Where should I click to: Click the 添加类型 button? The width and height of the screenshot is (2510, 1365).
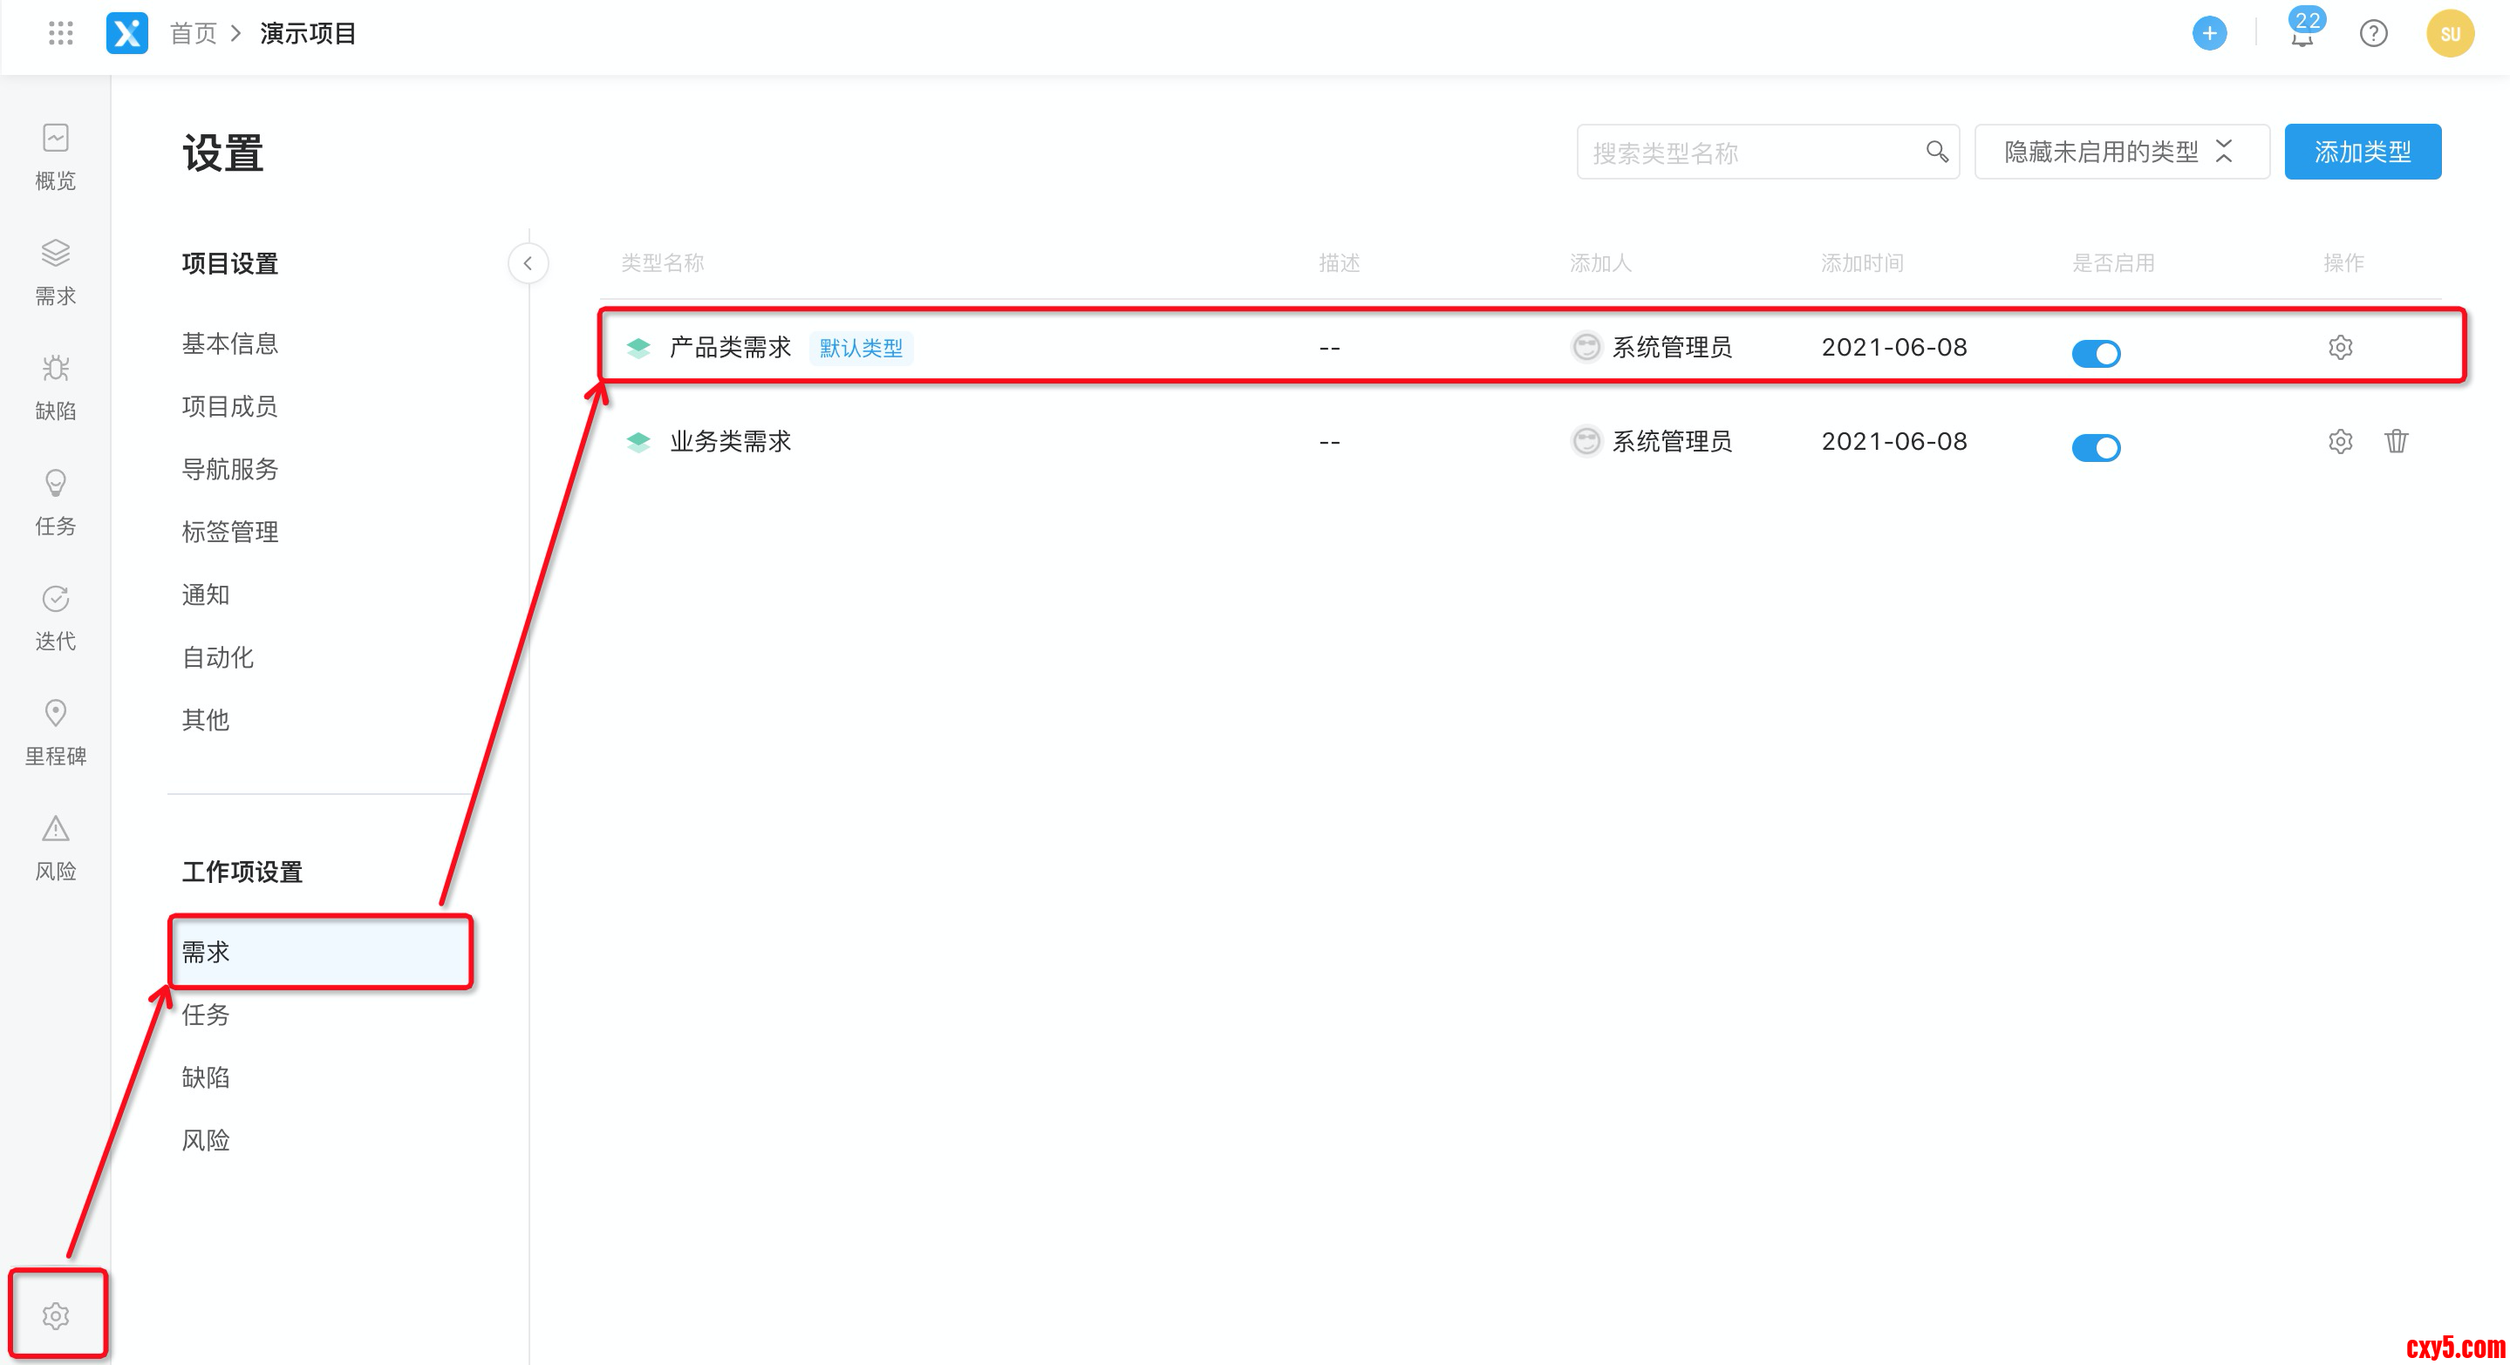(2362, 152)
